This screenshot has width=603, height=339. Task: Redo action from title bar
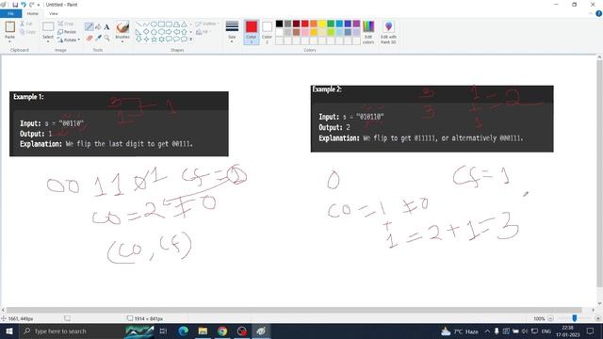click(x=31, y=5)
